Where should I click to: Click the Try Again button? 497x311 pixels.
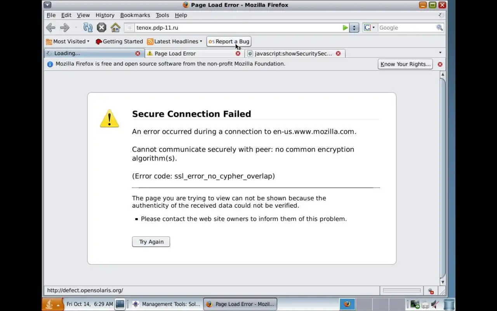click(x=151, y=242)
